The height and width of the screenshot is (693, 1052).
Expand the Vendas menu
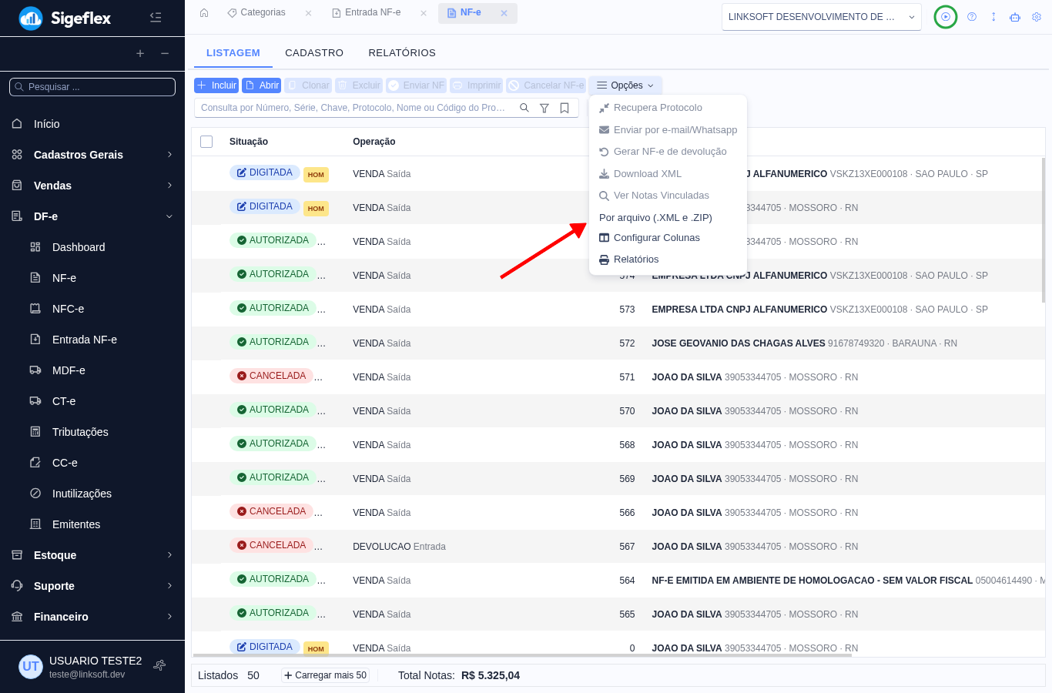coord(92,186)
